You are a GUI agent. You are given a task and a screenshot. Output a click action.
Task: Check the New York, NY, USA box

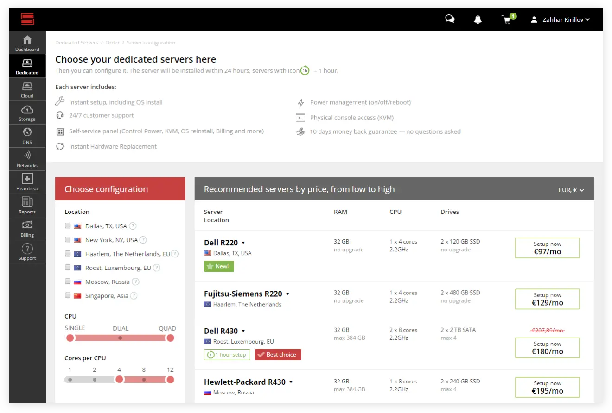coord(68,239)
